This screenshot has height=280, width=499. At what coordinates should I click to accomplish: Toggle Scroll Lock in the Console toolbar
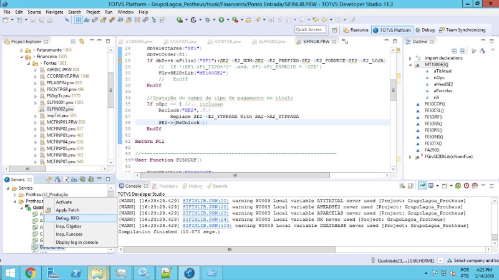[x=411, y=186]
